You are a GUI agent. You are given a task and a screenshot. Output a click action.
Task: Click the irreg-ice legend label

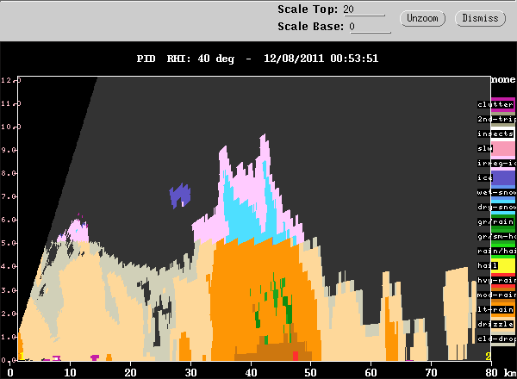496,163
